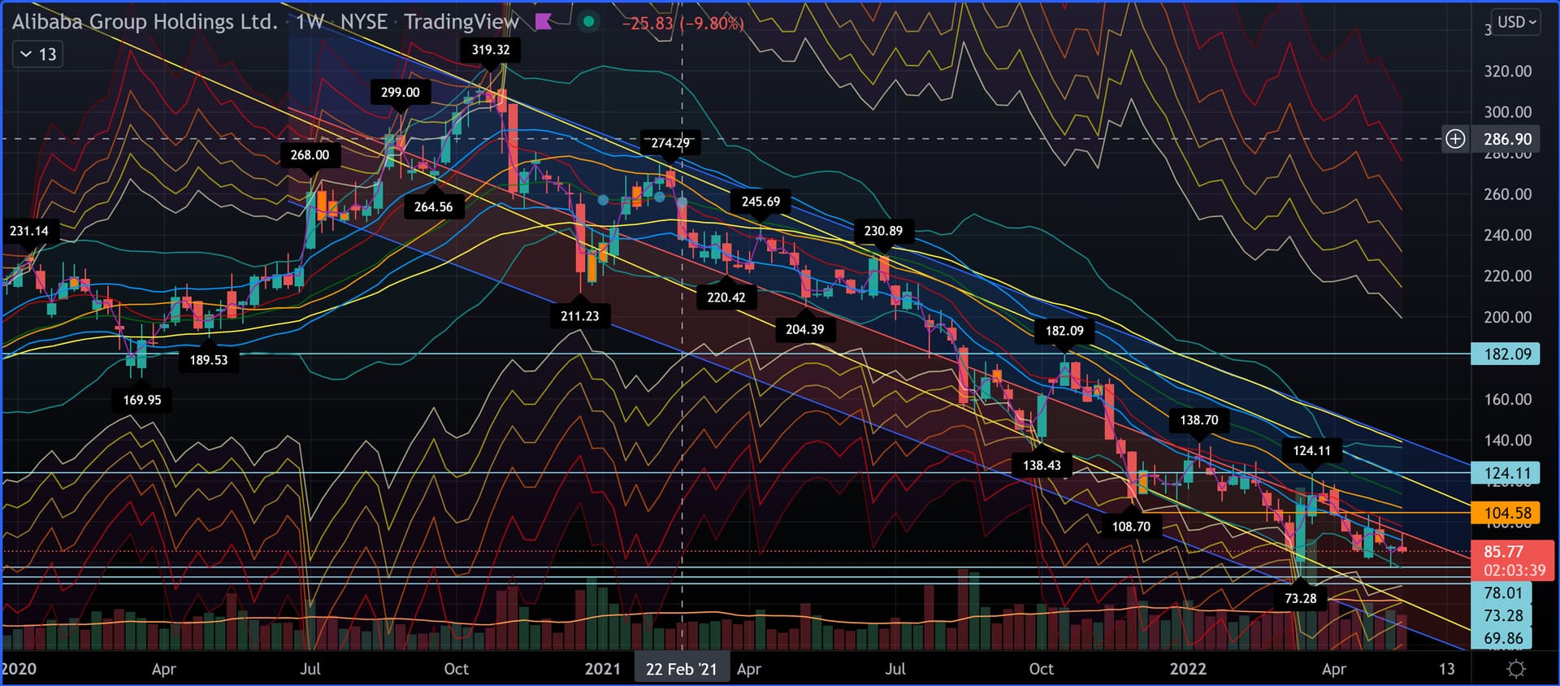This screenshot has height=686, width=1560.
Task: Click the 1W interval in chart title
Action: [x=310, y=22]
